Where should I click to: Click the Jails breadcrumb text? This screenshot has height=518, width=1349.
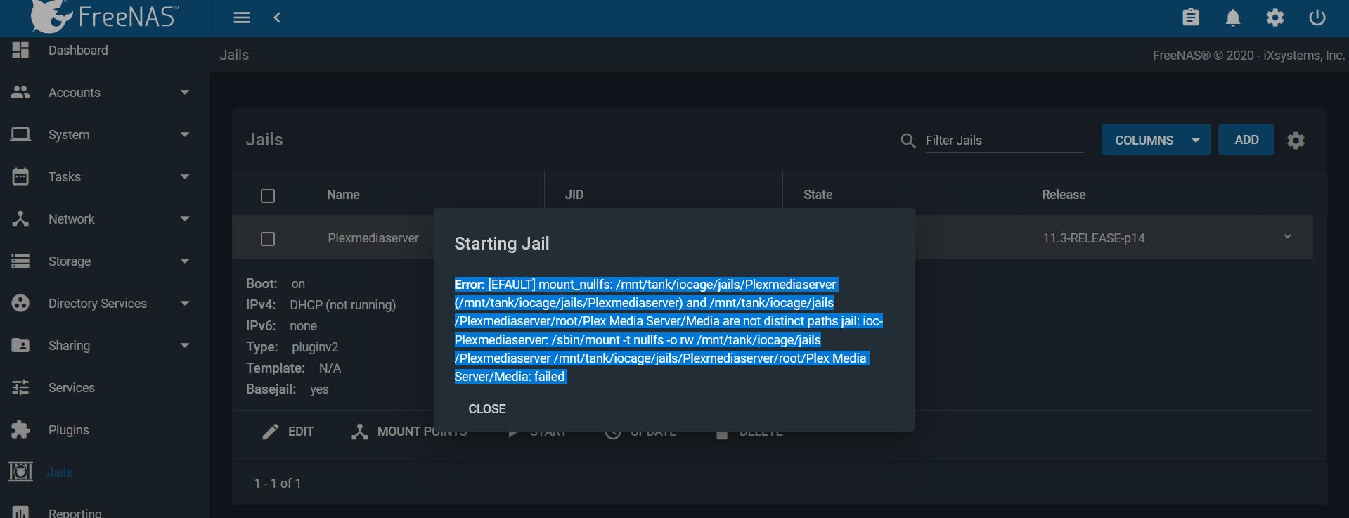pyautogui.click(x=234, y=55)
